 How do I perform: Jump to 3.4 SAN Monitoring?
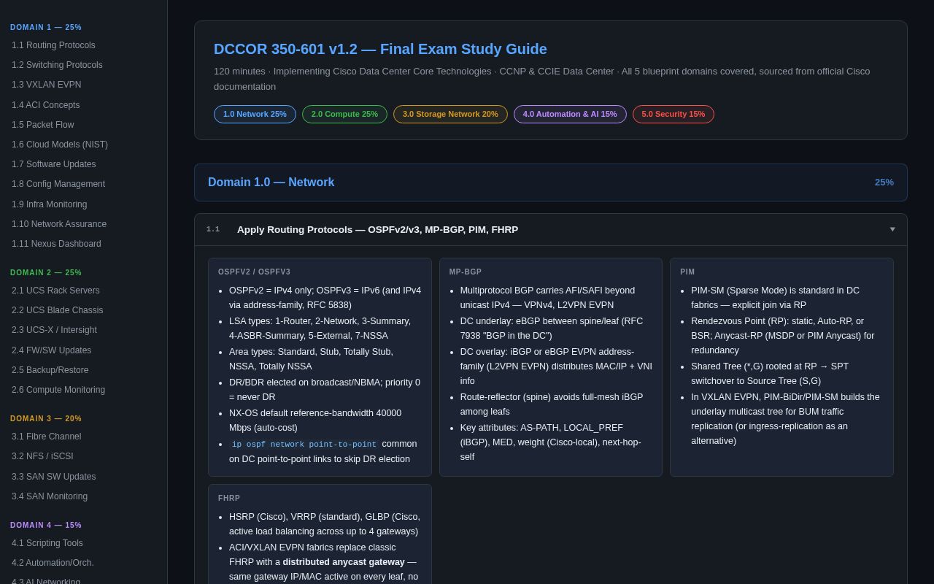click(x=50, y=496)
